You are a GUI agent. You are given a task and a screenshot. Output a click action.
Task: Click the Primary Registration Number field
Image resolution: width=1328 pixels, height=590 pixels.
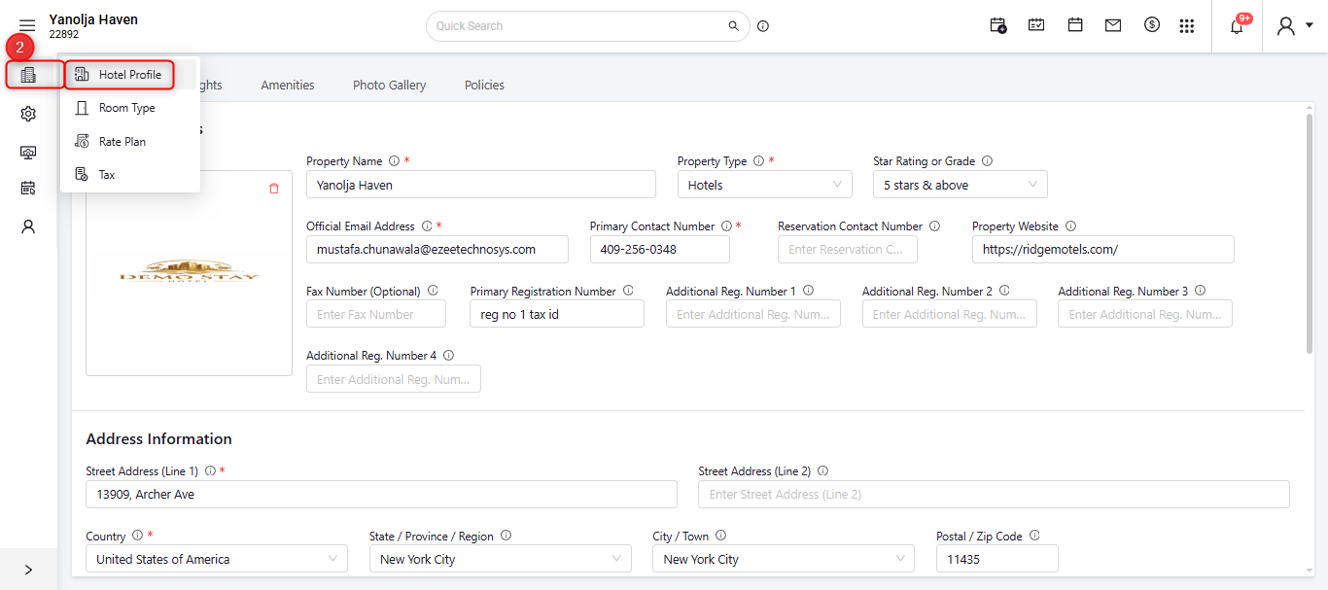click(557, 314)
